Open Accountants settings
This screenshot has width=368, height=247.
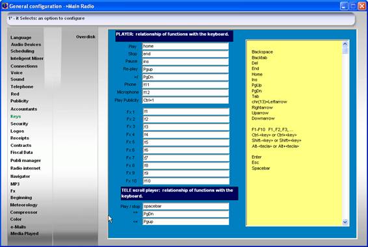pos(23,109)
